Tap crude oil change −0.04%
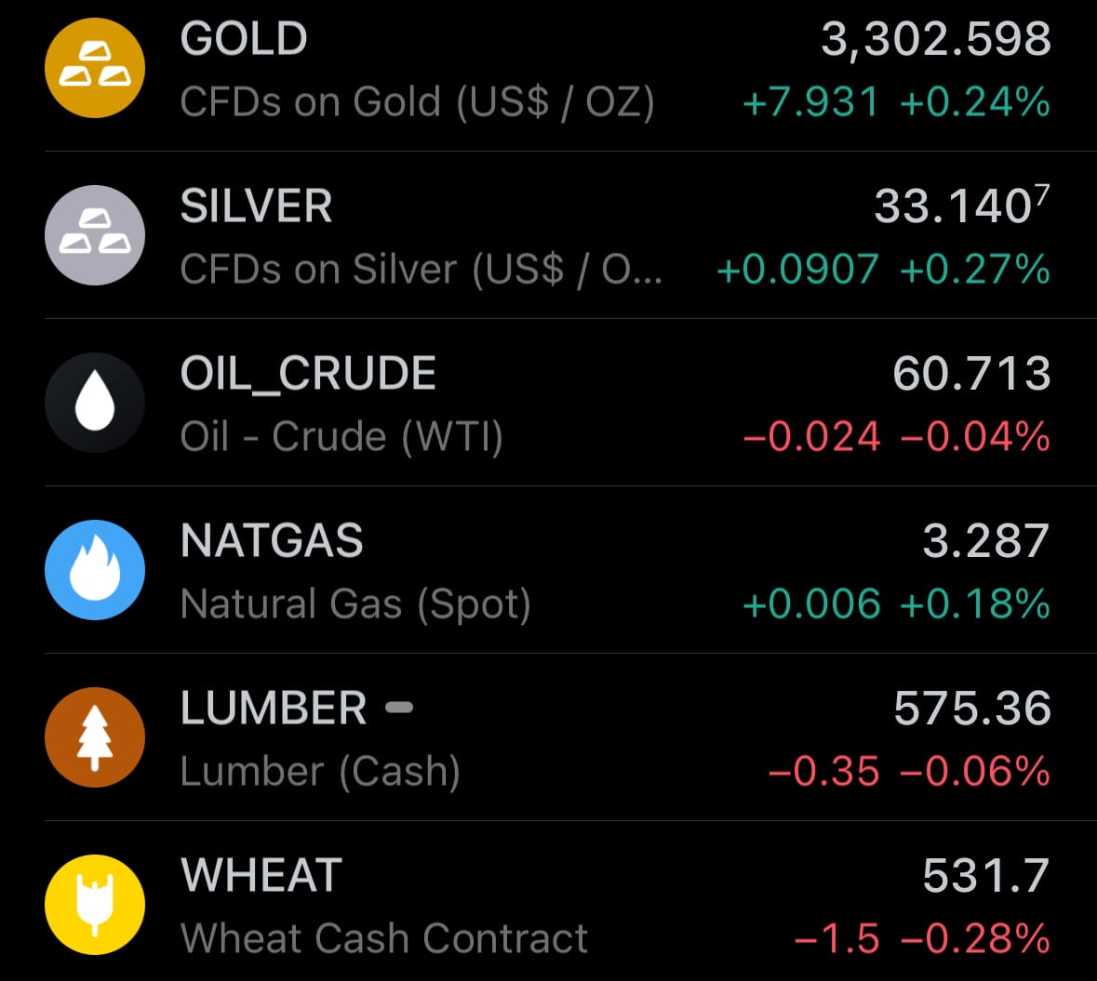Viewport: 1097px width, 981px height. click(x=975, y=437)
